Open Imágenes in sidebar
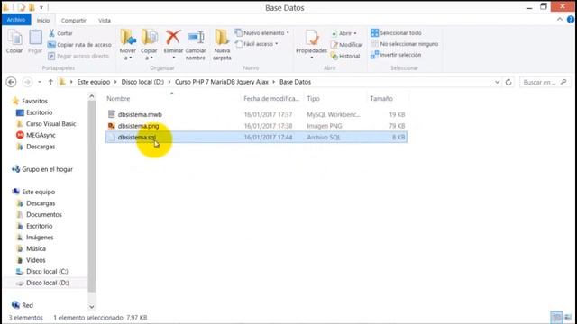The height and width of the screenshot is (324, 577). (x=40, y=238)
